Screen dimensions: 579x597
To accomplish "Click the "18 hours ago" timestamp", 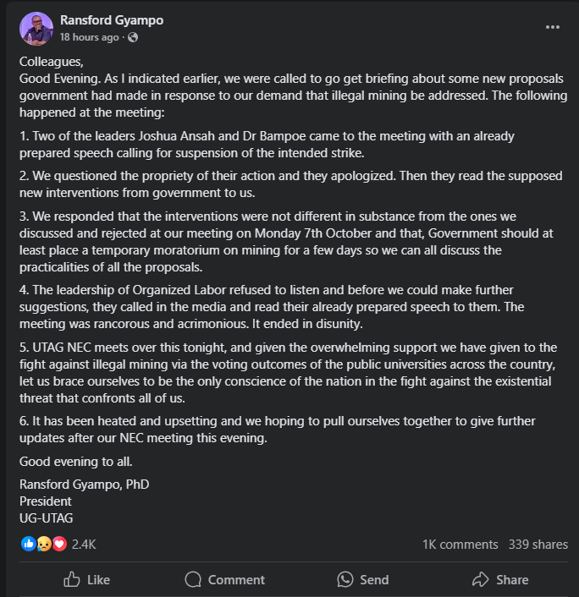I will pos(89,37).
